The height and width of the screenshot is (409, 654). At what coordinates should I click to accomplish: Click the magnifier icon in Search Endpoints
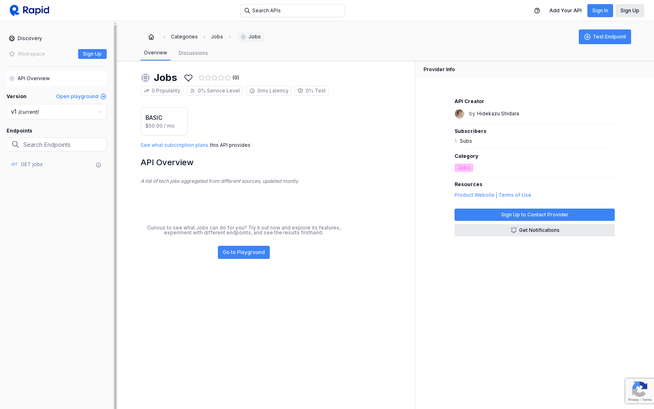[16, 144]
